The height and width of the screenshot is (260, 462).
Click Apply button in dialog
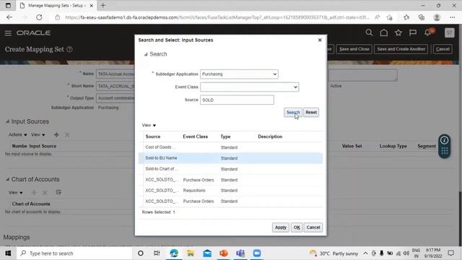click(x=281, y=227)
